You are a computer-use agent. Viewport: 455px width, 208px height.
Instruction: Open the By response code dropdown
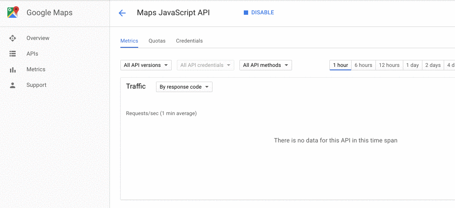[x=184, y=87]
